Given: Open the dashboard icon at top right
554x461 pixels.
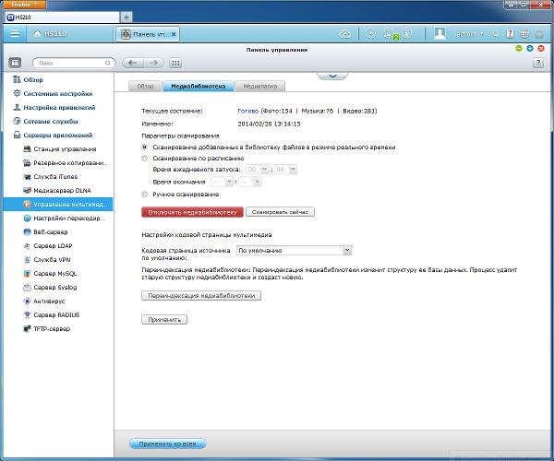Looking at the screenshot, I should tap(539, 34).
